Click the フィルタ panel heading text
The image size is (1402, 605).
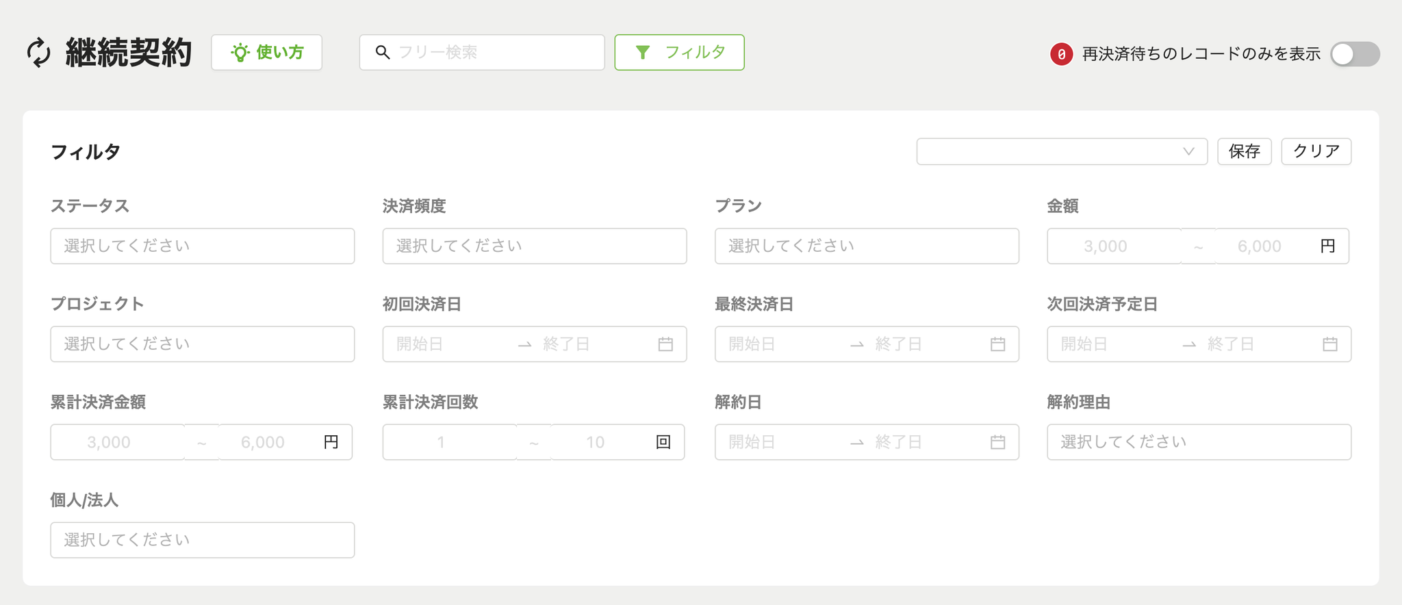(86, 152)
